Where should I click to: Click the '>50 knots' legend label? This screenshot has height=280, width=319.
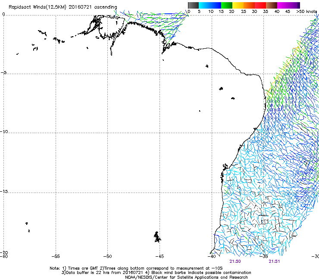pos(306,12)
